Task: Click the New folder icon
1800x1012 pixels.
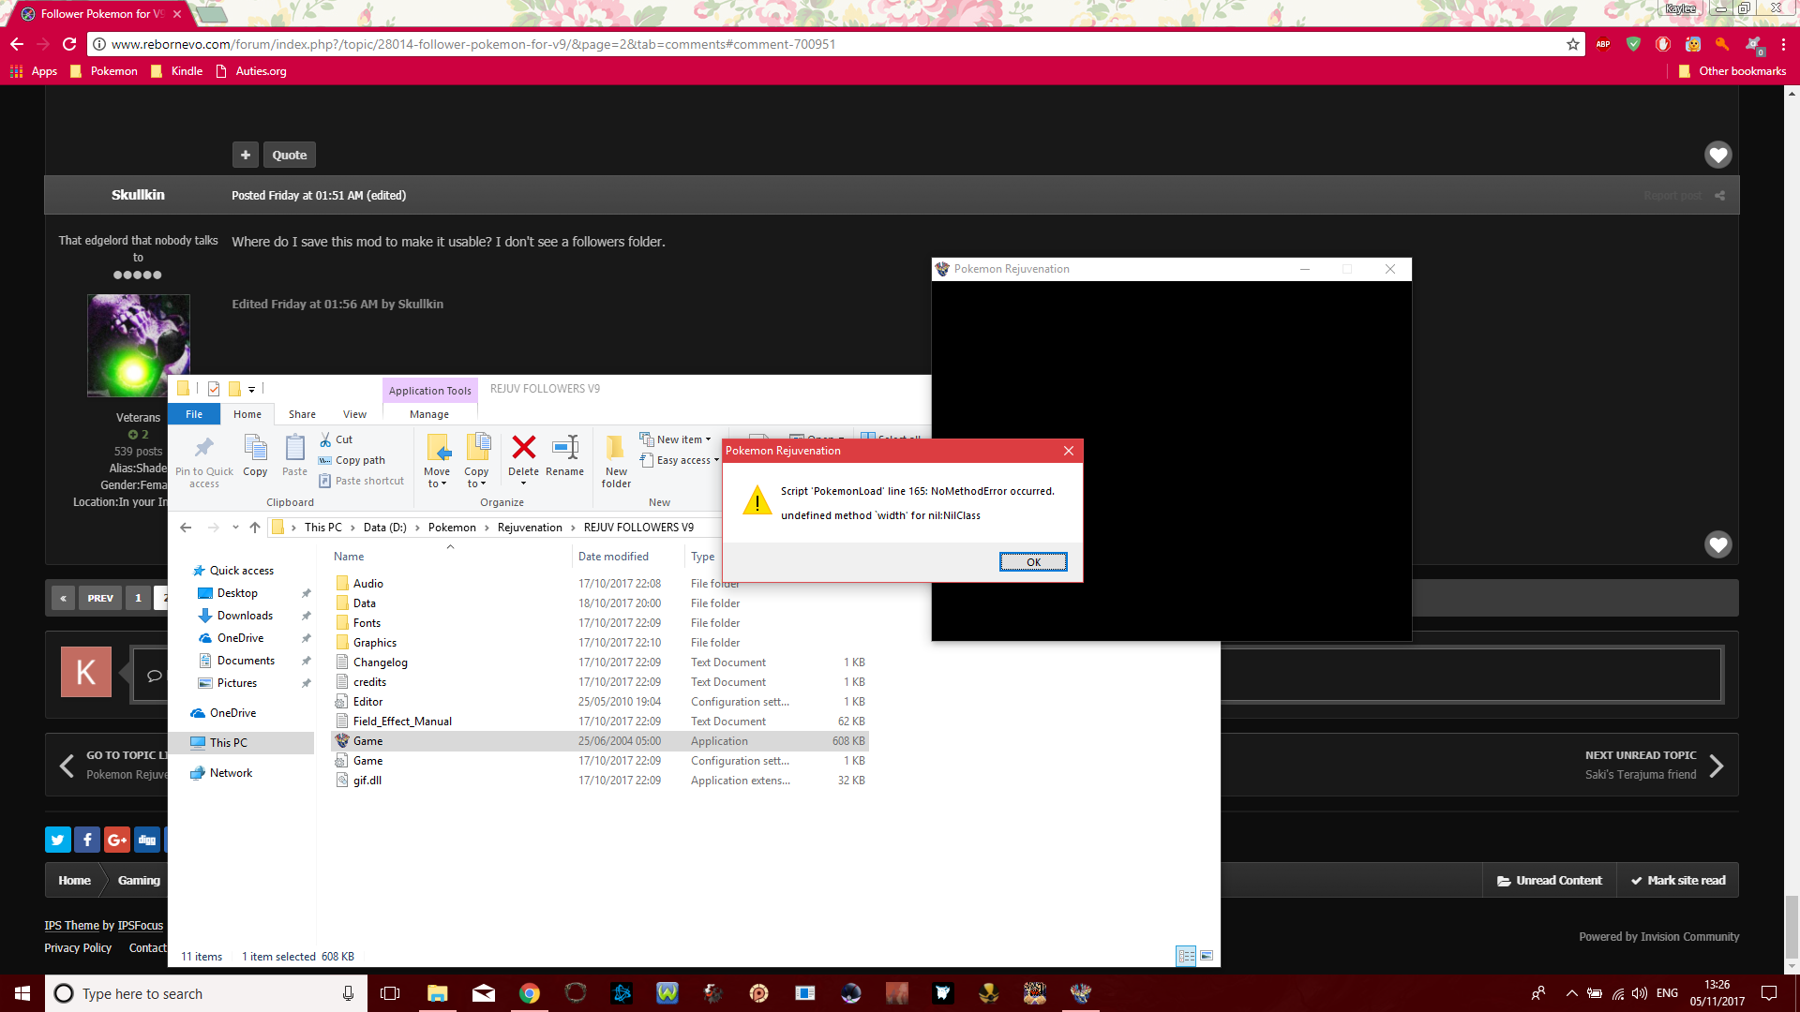Action: [616, 447]
